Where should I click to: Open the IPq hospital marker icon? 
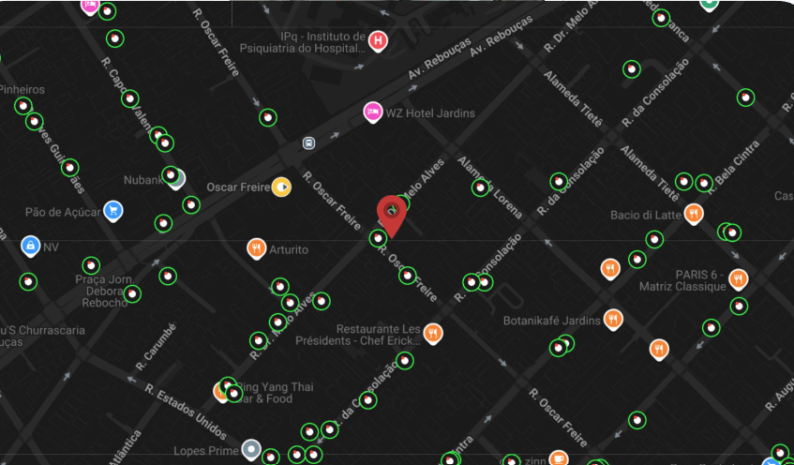pos(378,41)
